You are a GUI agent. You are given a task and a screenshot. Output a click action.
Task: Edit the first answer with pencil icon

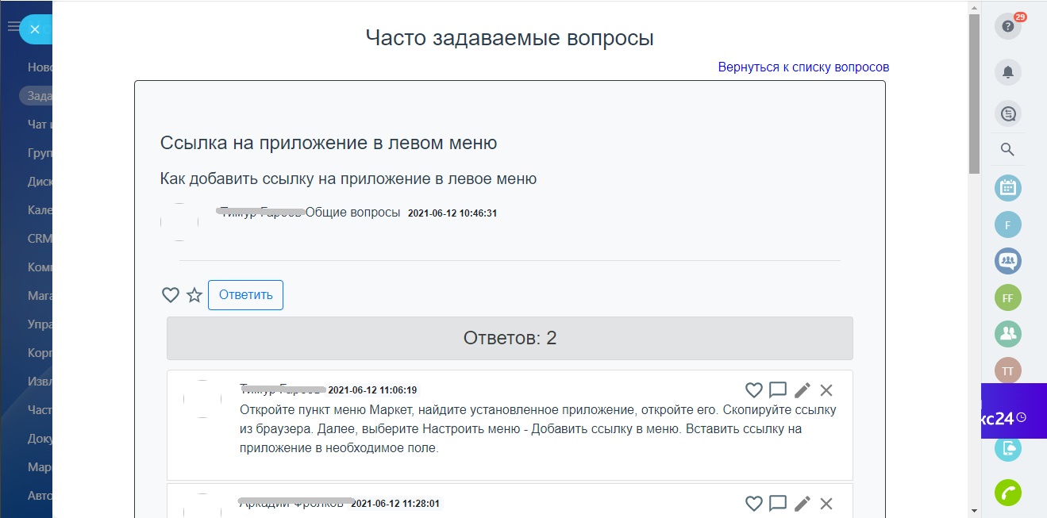pyautogui.click(x=803, y=389)
